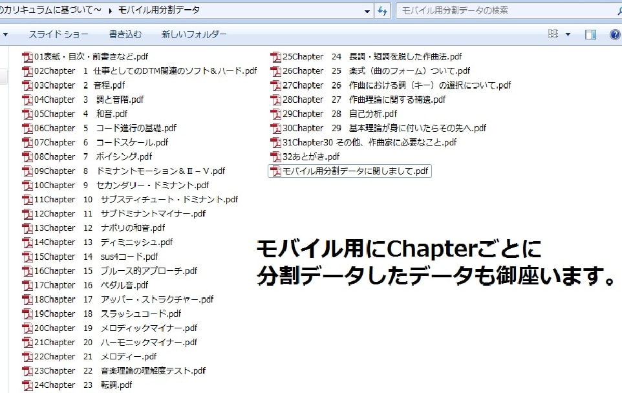Select 28Chapter 27 作曲理論に関する補遺.pdf

coord(358,100)
